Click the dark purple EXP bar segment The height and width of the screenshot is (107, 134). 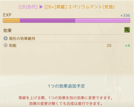click(48, 21)
